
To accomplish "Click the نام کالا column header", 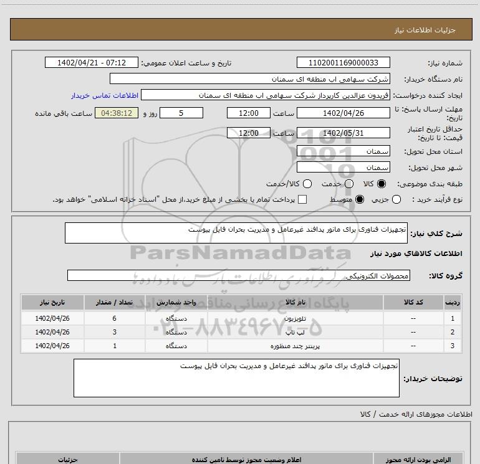I will [295, 302].
